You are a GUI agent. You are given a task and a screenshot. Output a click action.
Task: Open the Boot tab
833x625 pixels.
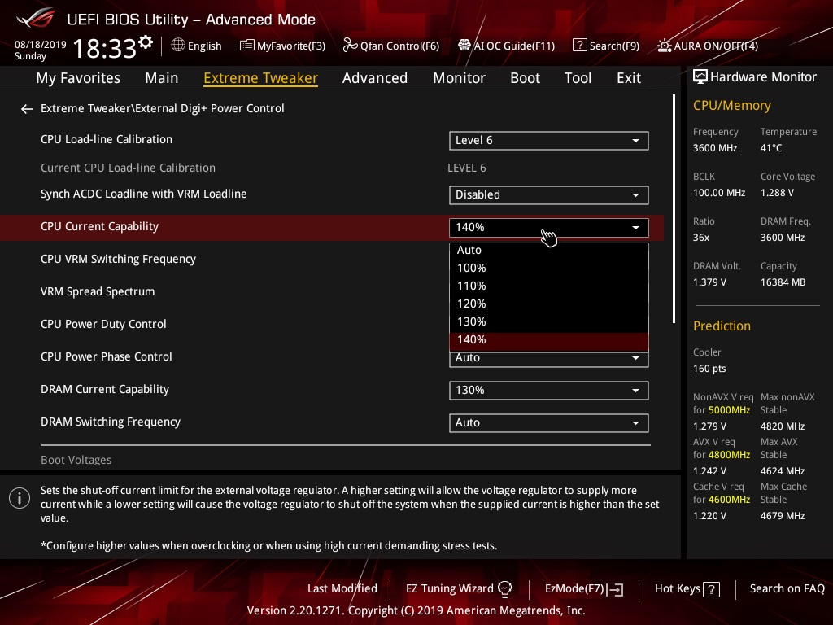(x=525, y=78)
